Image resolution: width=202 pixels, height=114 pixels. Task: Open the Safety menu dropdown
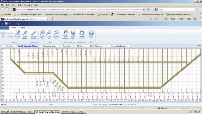tap(182, 19)
